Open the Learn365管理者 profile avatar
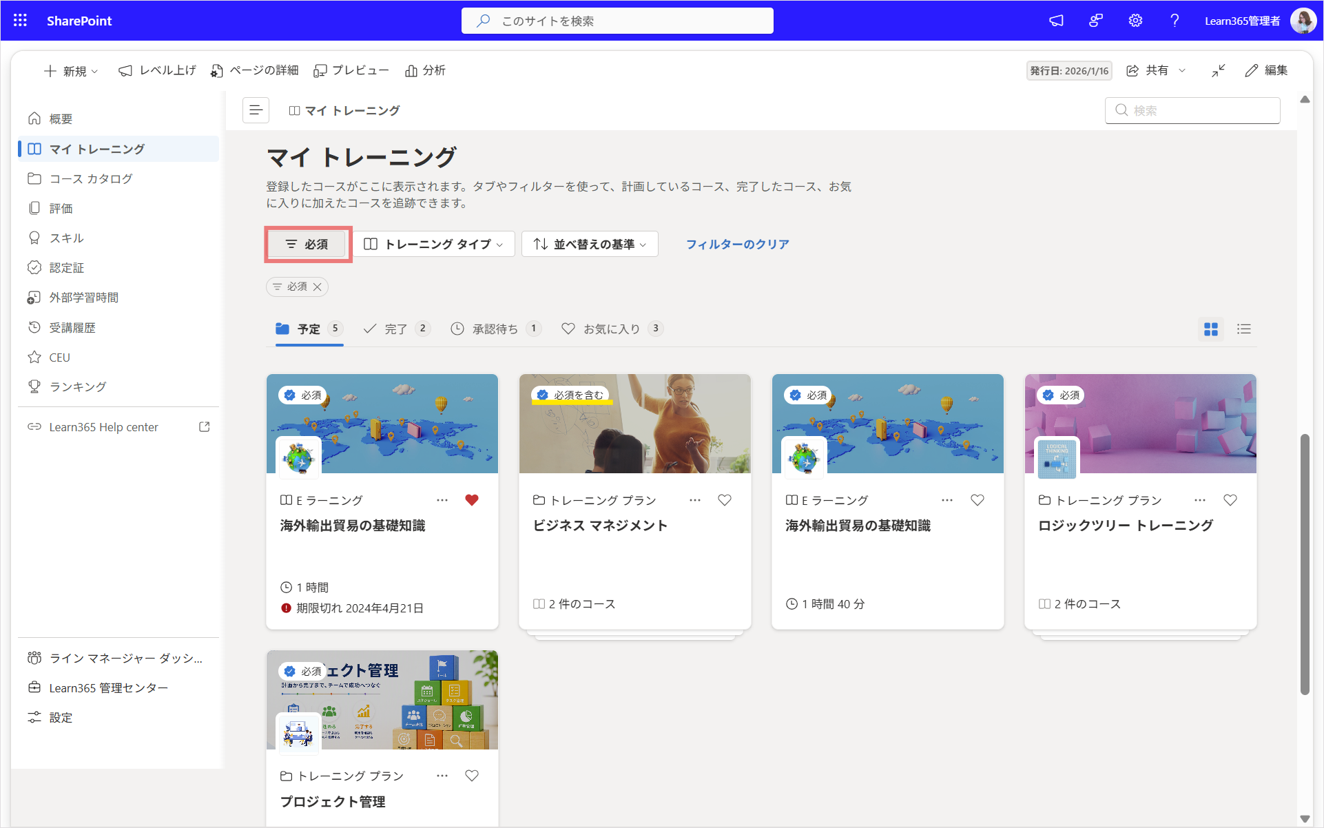 1303,21
